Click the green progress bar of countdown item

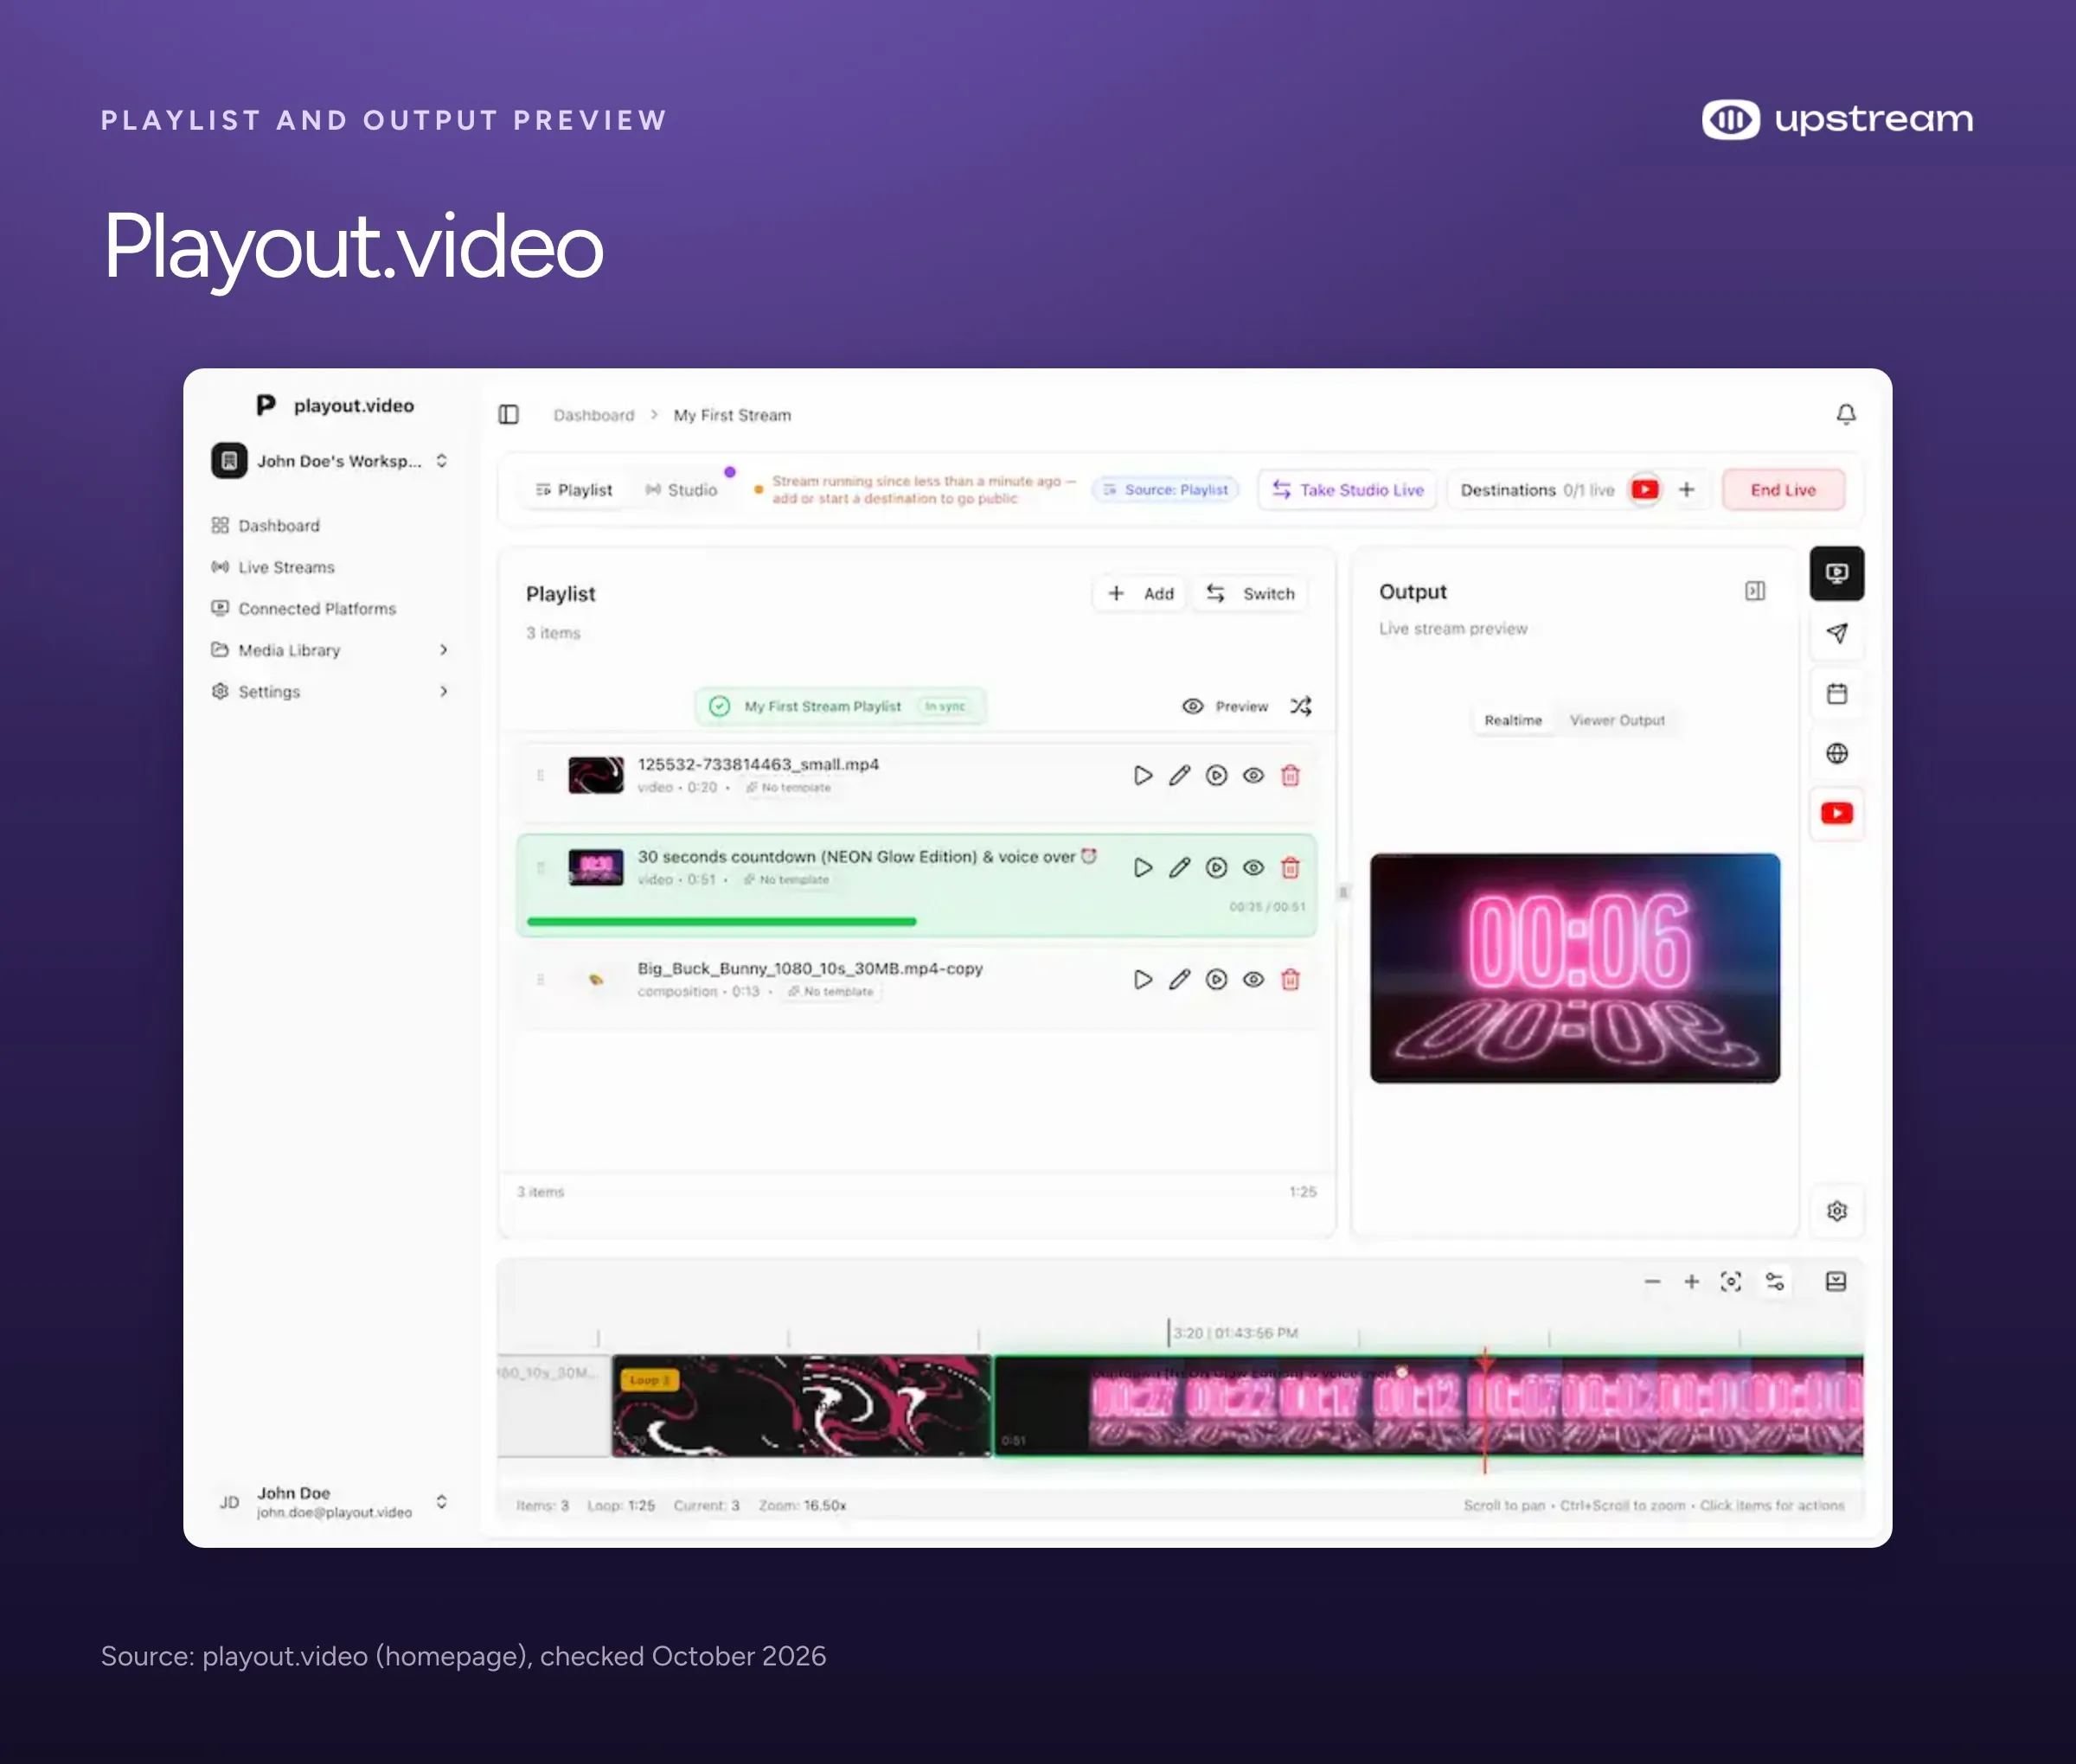tap(721, 921)
